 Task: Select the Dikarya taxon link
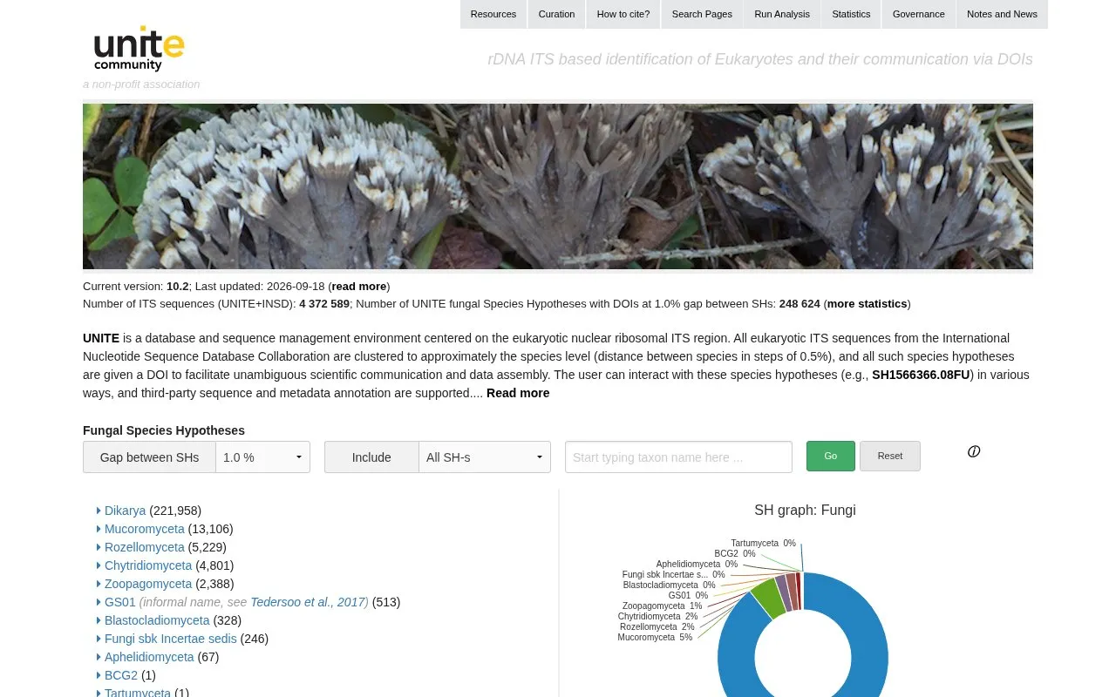pos(125,511)
